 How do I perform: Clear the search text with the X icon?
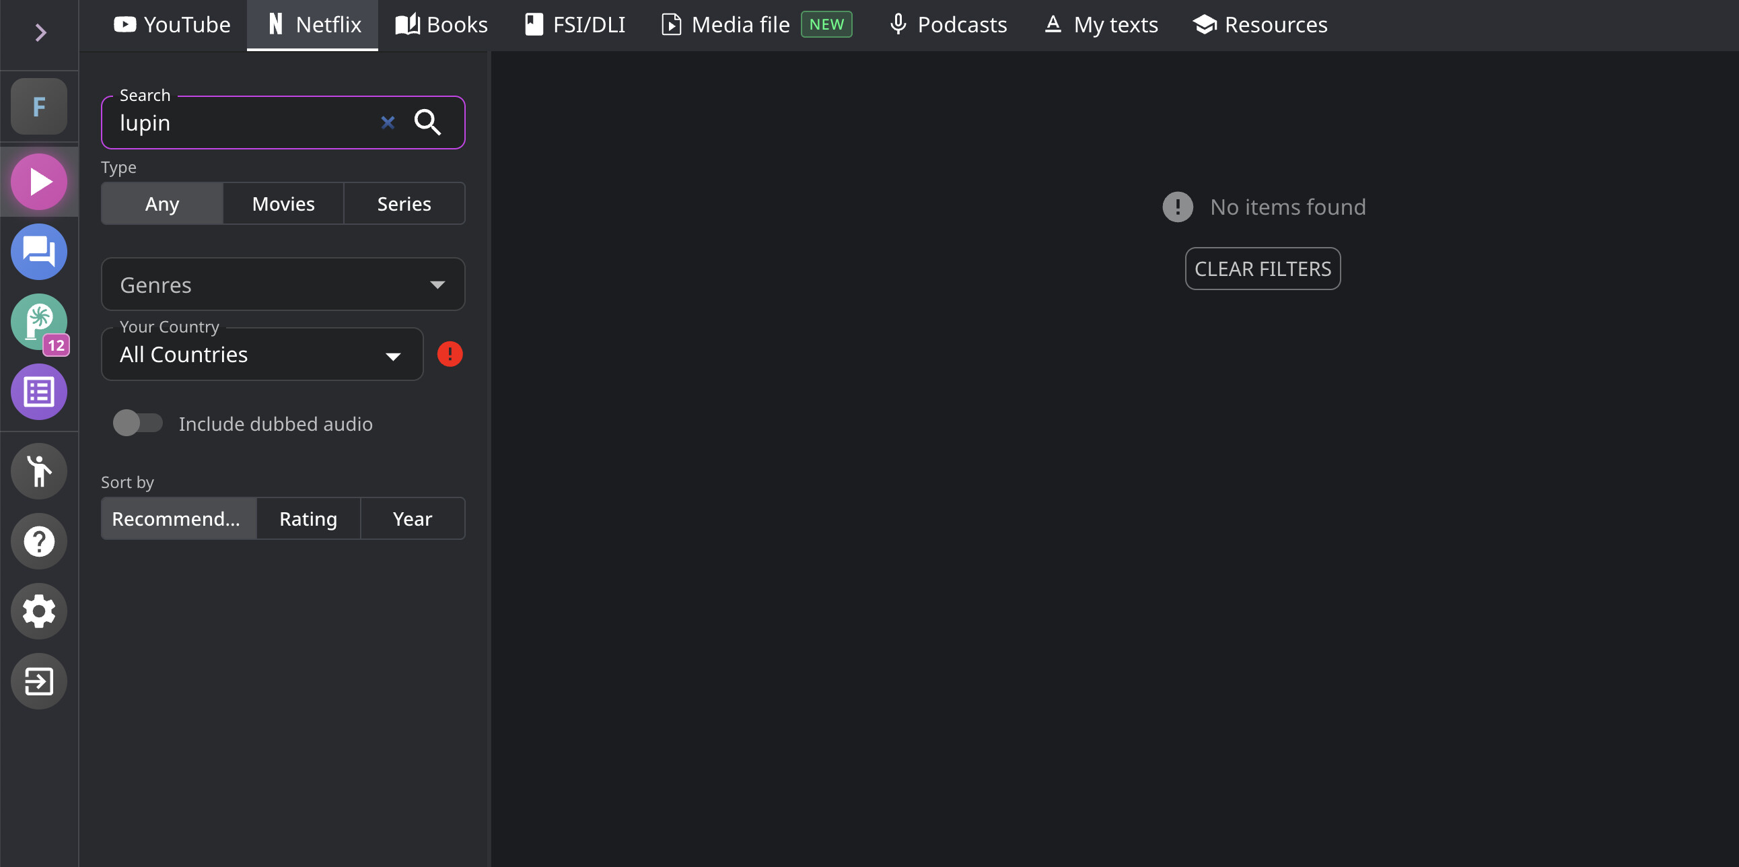pos(388,123)
